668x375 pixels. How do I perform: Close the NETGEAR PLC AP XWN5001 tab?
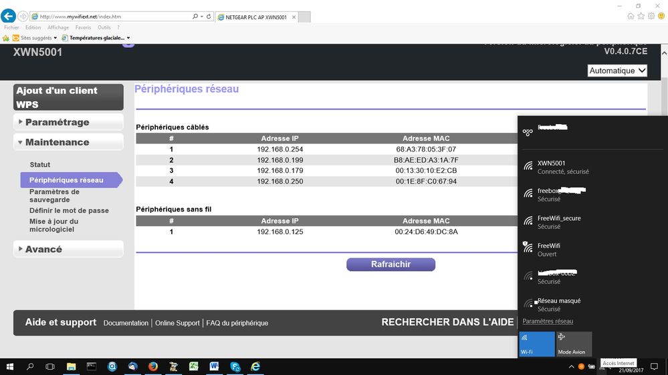(294, 17)
